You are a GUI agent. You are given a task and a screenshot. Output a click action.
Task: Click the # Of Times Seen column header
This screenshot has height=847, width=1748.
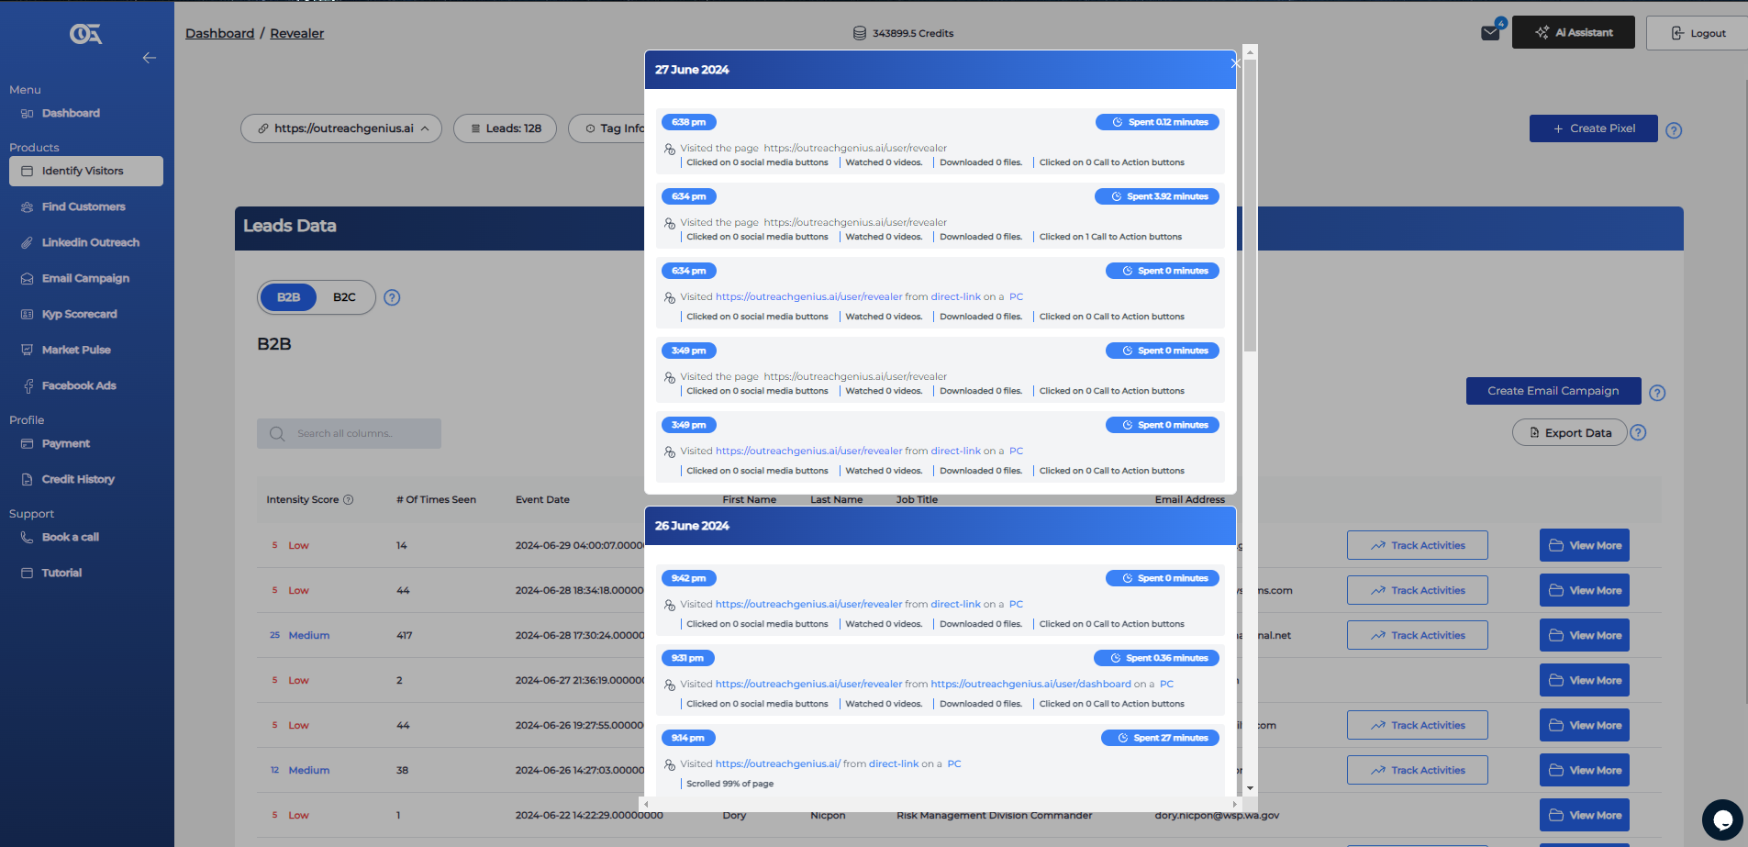[x=437, y=500]
